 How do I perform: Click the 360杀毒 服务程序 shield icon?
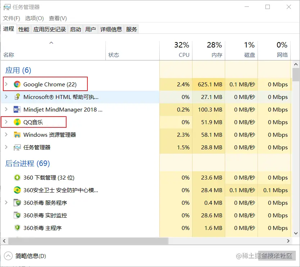click(x=17, y=203)
